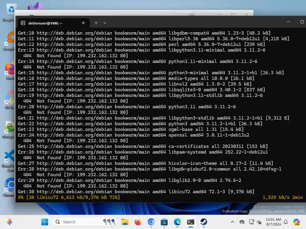Image resolution: width=306 pixels, height=229 pixels.
Task: Click the muted volume tray icon
Action: 259,222
